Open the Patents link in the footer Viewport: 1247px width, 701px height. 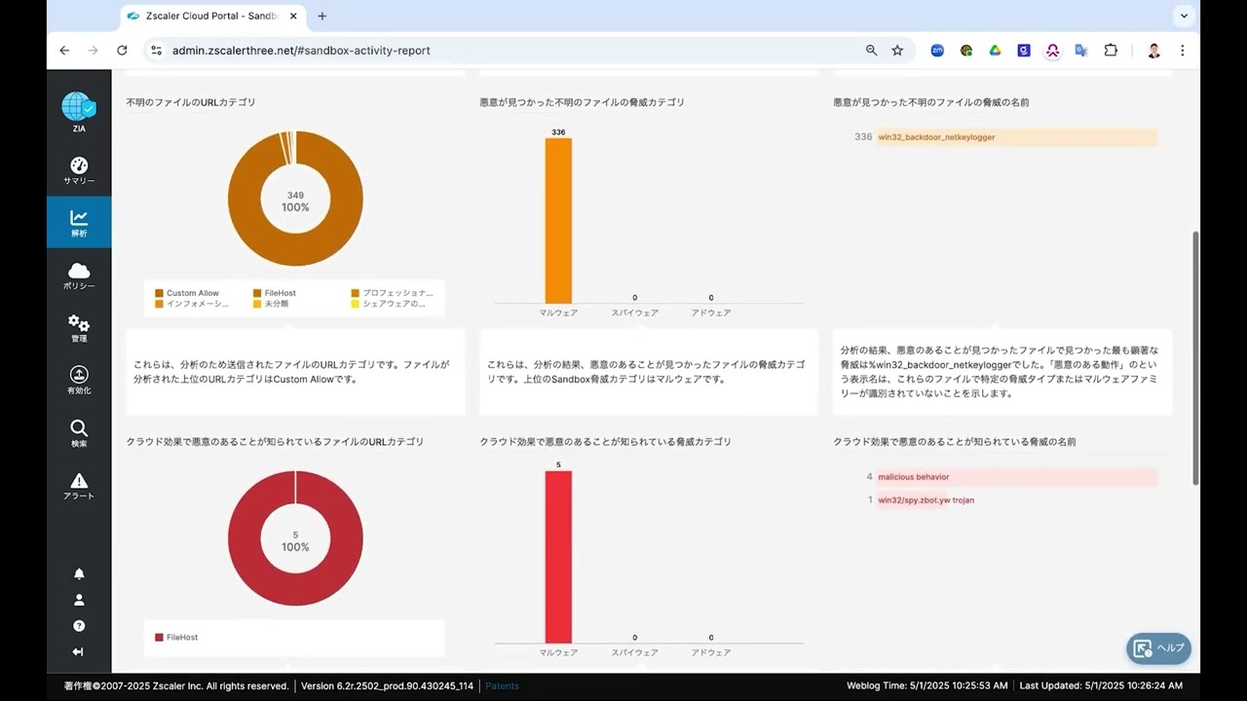pos(502,685)
